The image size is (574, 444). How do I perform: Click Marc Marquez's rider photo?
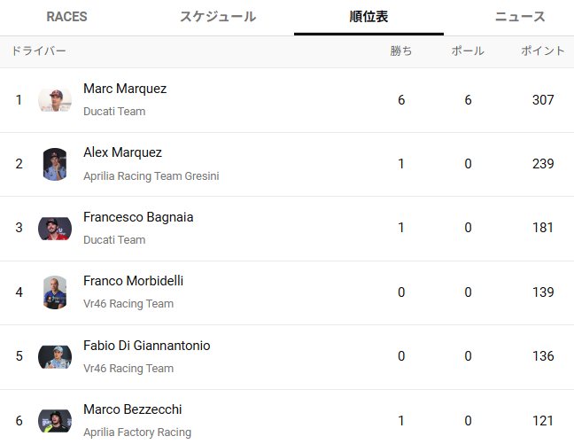pyautogui.click(x=55, y=100)
